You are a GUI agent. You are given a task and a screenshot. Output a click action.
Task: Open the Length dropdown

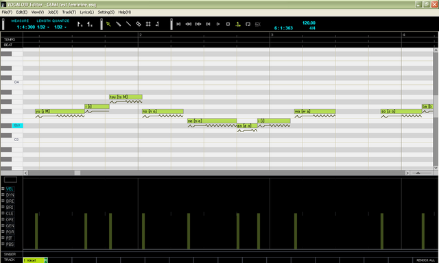coord(43,27)
